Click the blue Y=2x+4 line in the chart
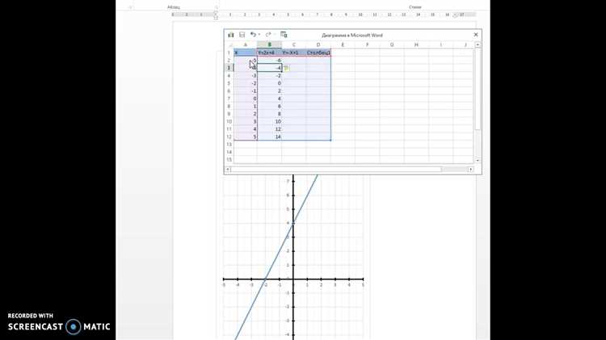Viewport: 606px width, 340px height. [x=280, y=251]
